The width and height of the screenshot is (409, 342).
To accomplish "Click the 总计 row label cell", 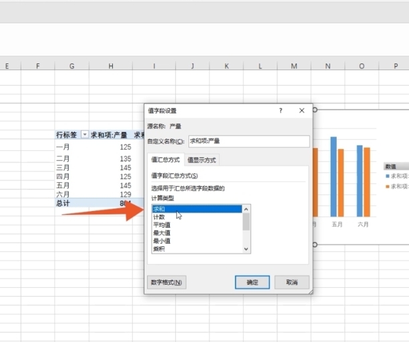I will point(63,202).
